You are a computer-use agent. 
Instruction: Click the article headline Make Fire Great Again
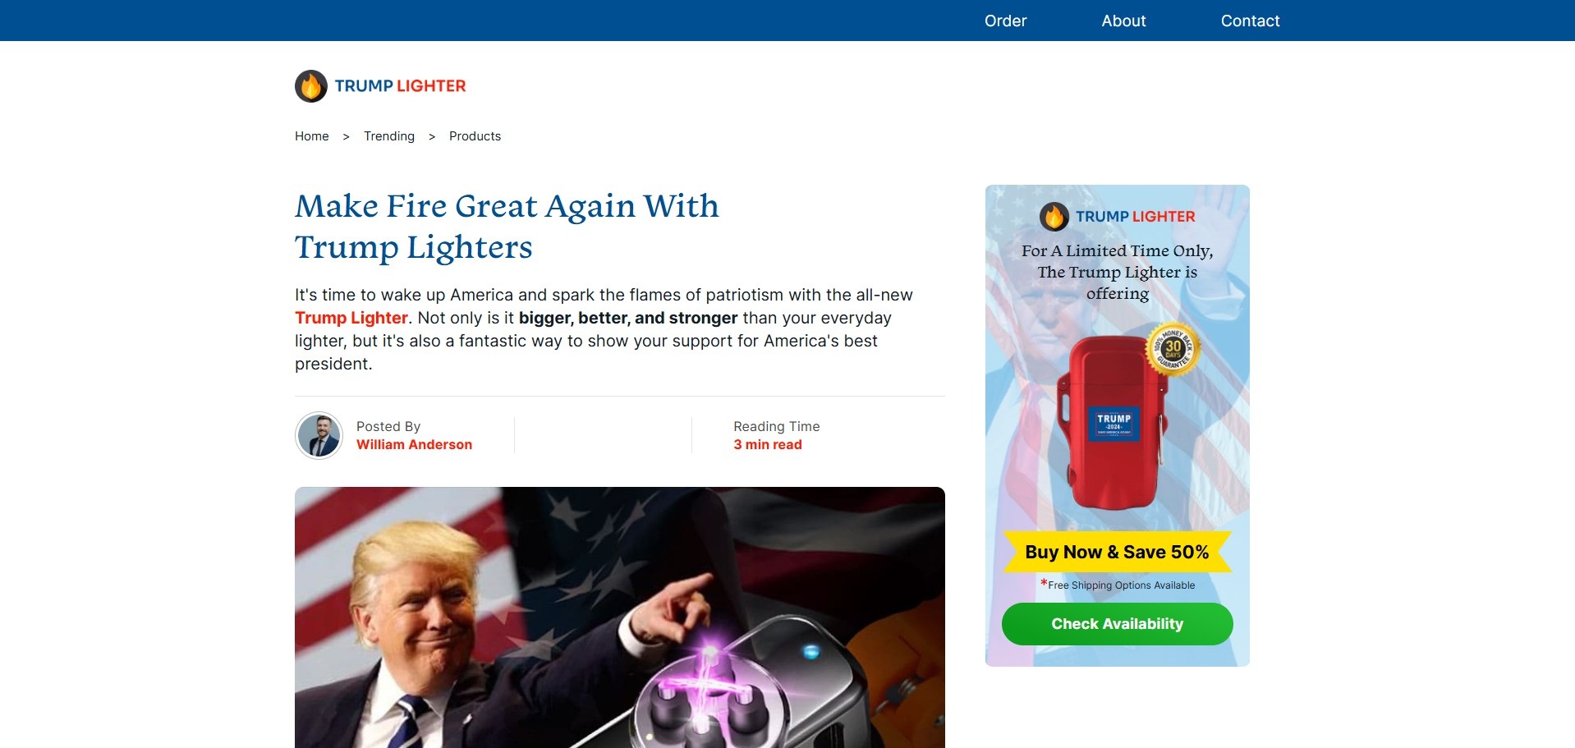[507, 227]
